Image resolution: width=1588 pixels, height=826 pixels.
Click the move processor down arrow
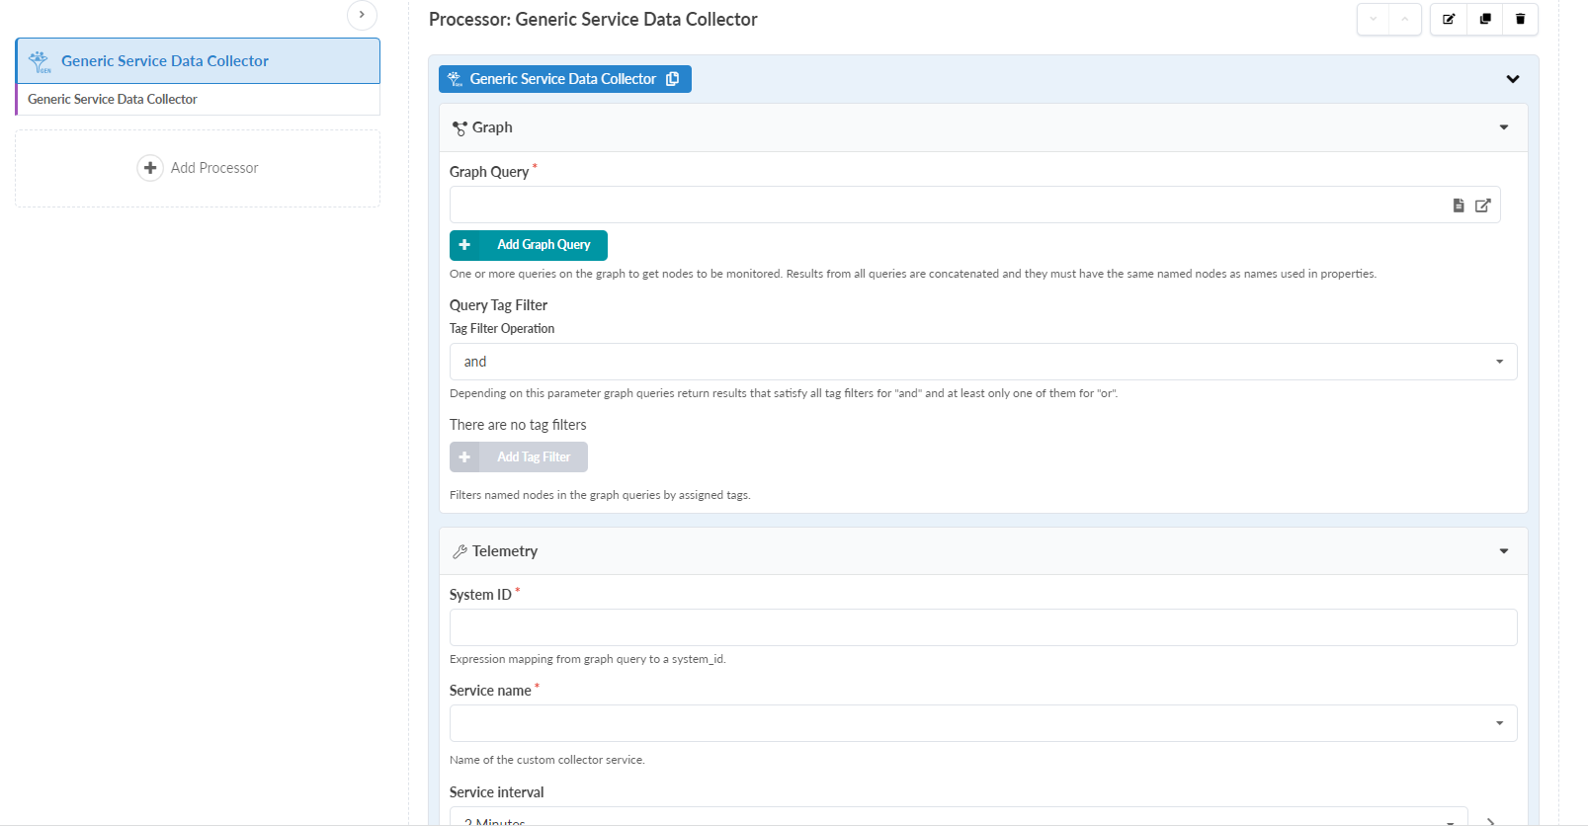(1373, 19)
